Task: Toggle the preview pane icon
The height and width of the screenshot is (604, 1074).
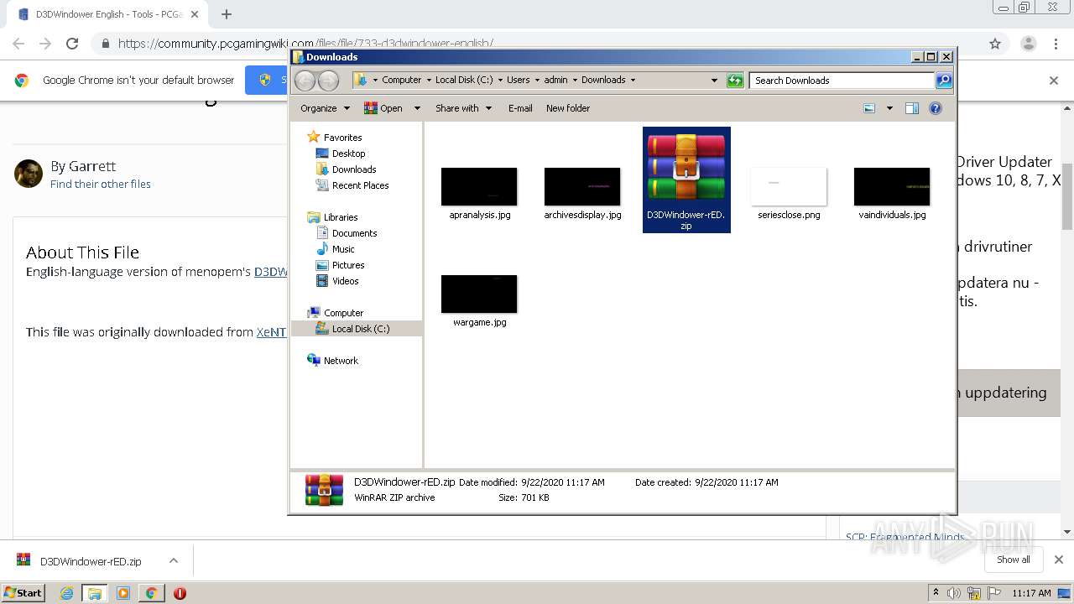Action: coord(912,108)
